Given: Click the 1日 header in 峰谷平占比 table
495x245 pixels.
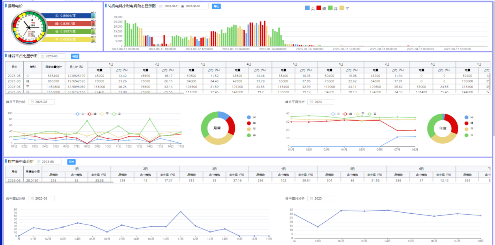Looking at the screenshot, I should [111, 64].
